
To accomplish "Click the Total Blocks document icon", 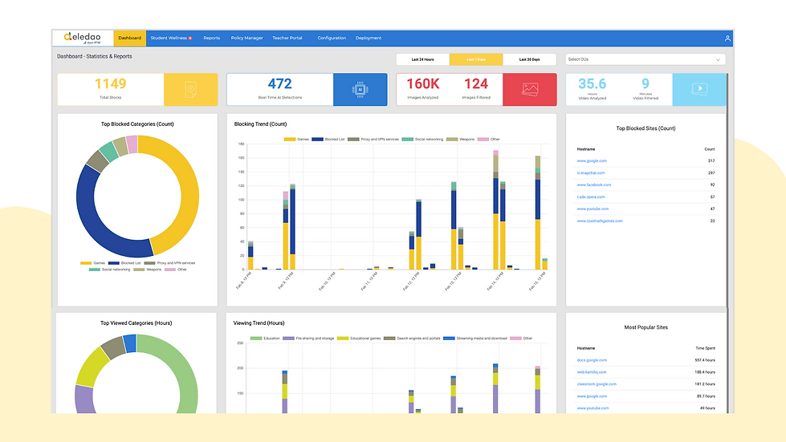I will (190, 90).
